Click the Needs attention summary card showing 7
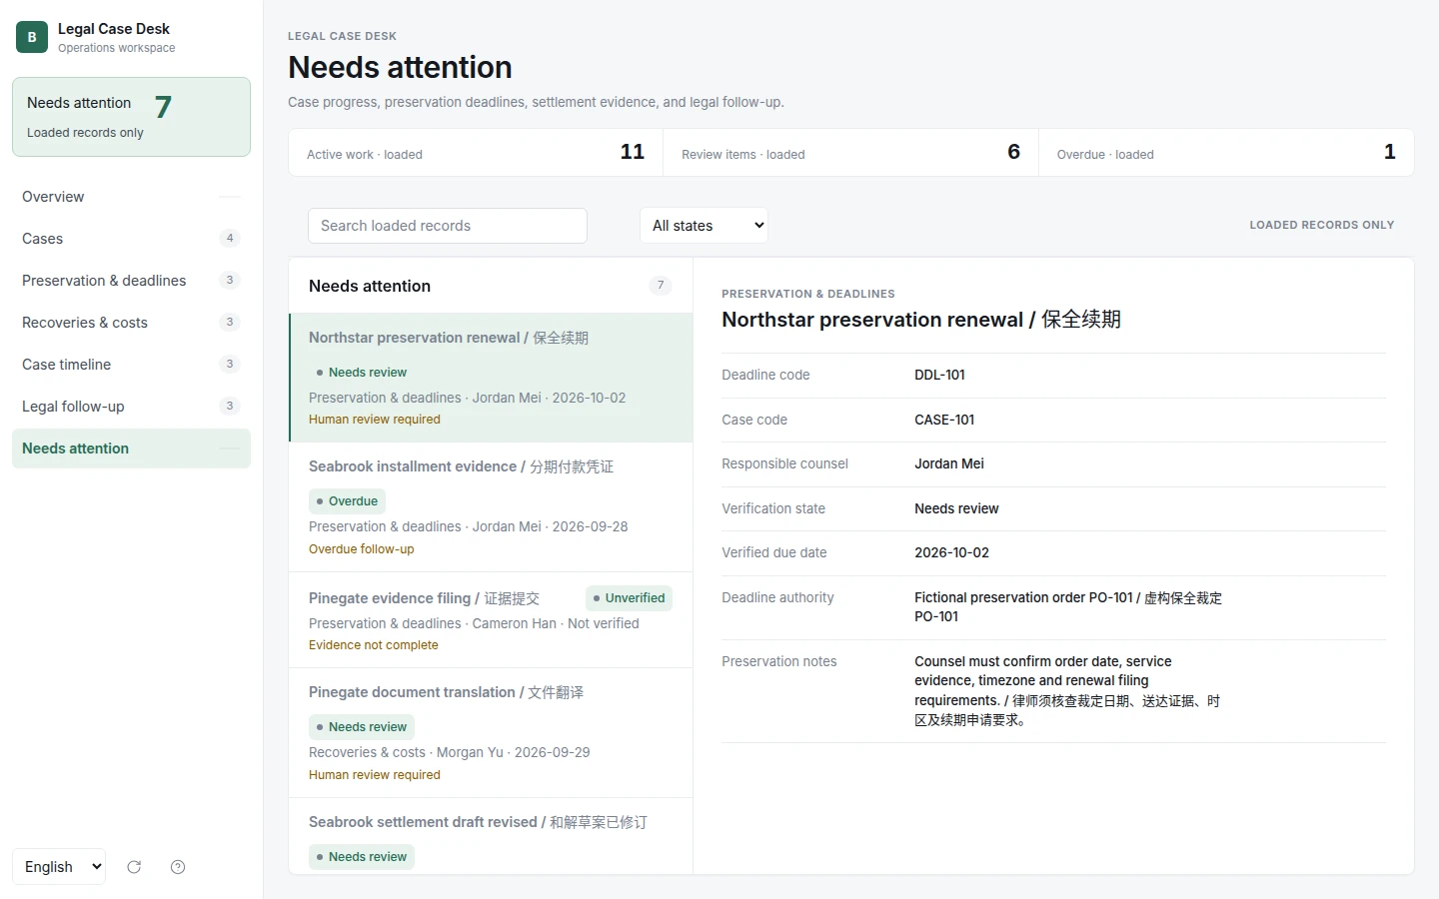This screenshot has height=899, width=1439. coord(131,117)
